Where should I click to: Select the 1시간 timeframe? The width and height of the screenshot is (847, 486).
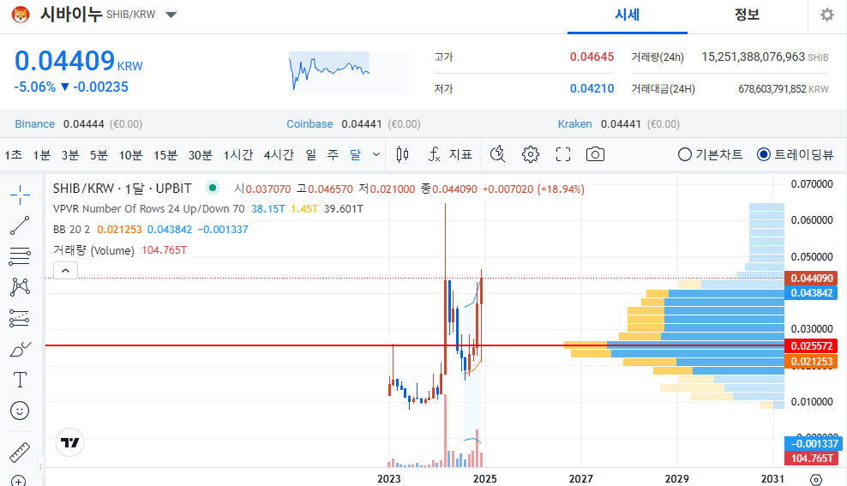pos(238,155)
